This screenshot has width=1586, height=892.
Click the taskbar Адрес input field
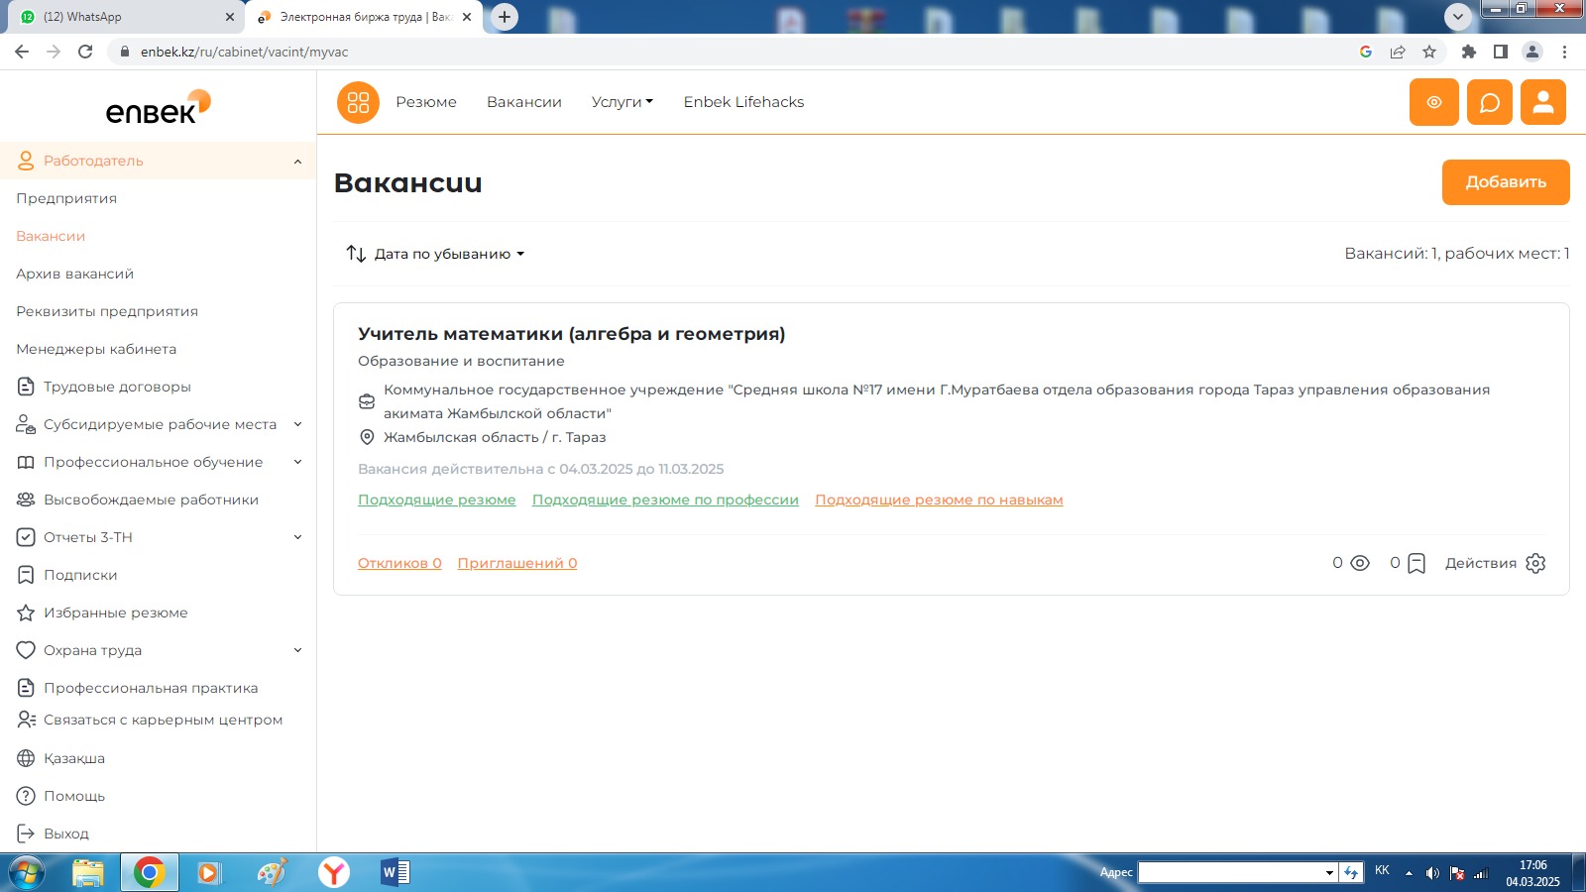pos(1230,872)
